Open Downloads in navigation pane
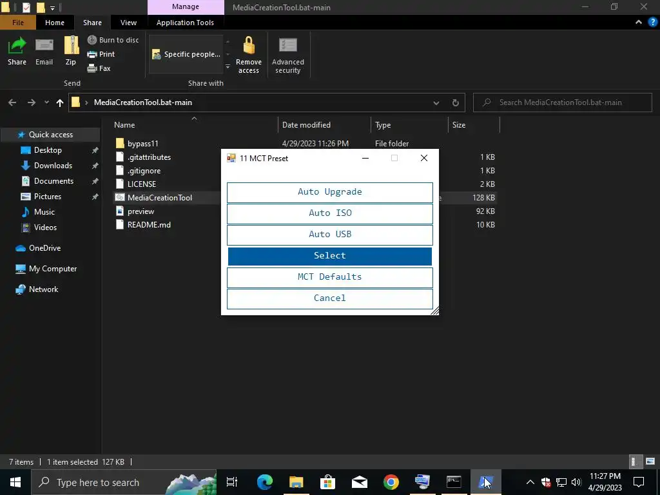Viewport: 660px width, 495px height. pos(53,166)
